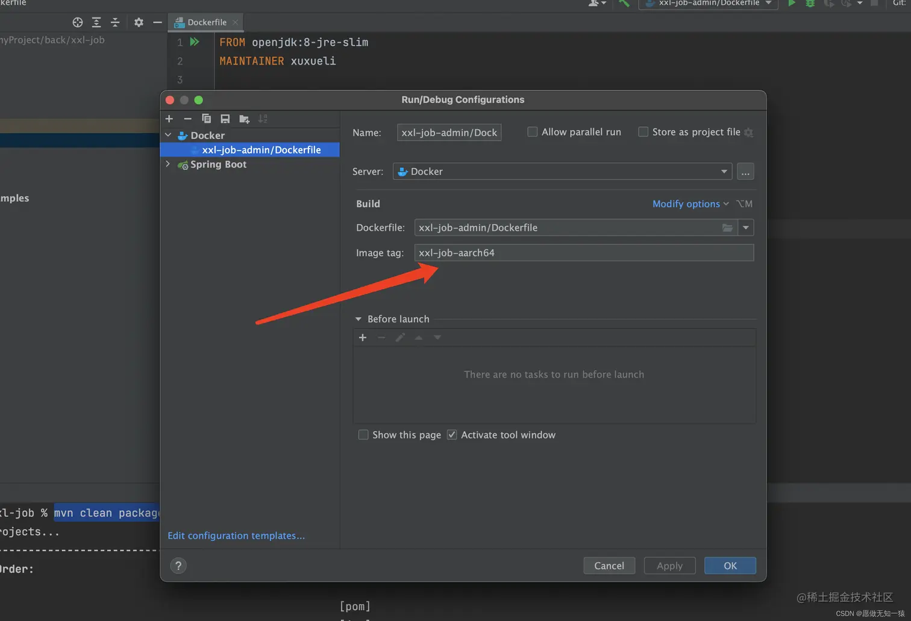911x621 pixels.
Task: Click the Cancel button
Action: [609, 566]
